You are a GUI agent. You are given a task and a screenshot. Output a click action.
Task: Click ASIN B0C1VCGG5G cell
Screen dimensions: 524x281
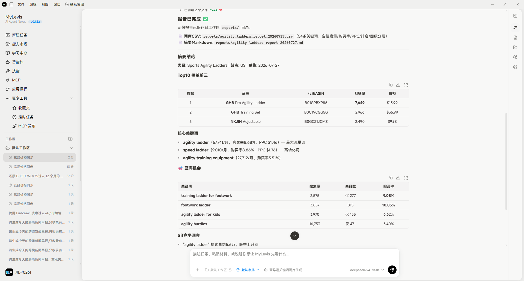coord(316,112)
